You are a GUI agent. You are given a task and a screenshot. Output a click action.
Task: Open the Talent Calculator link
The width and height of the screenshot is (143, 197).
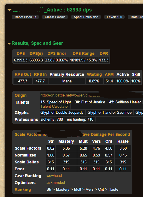point(55,107)
